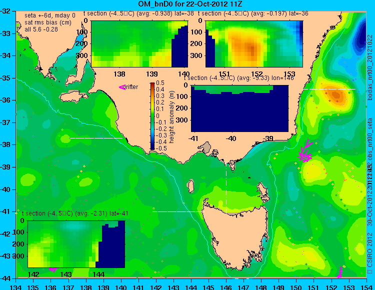Image resolution: width=375 pixels, height=290 pixels.
Task: Click the 't section ... lat=-41' inset title
Action: coord(75,213)
